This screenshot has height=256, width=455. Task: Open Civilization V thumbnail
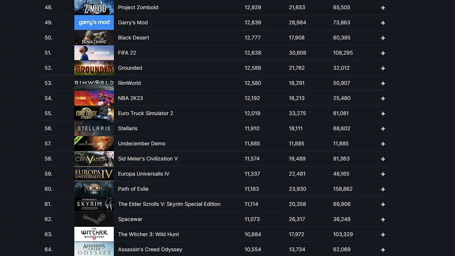coord(94,159)
